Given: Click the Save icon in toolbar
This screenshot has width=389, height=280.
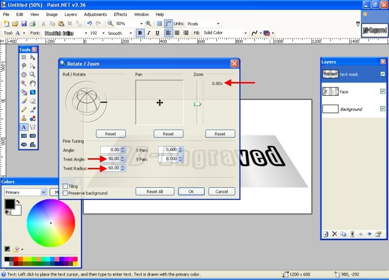Looking at the screenshot, I should (23, 23).
